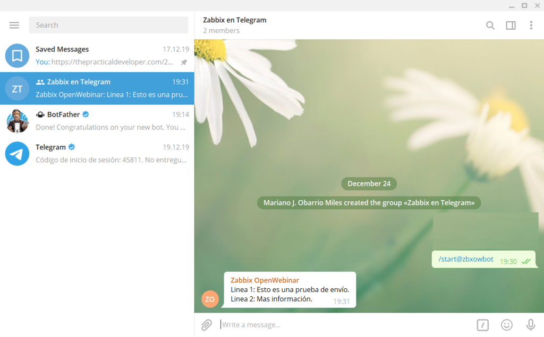
Task: Click the ZO avatar beside the message
Action: point(210,299)
